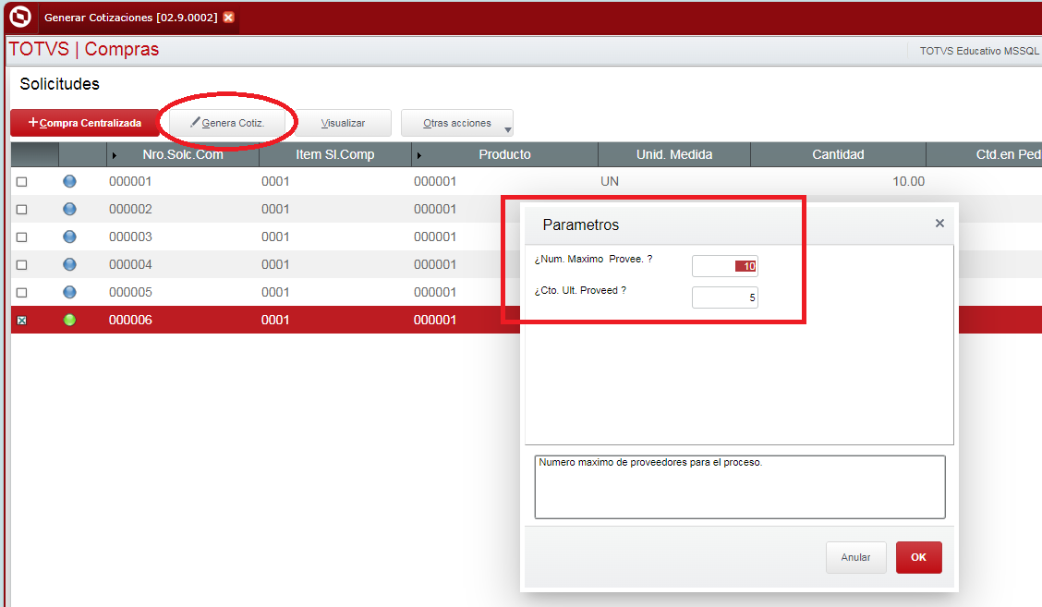Click blue status icon of row 000003
Image resolution: width=1042 pixels, height=607 pixels.
(70, 237)
